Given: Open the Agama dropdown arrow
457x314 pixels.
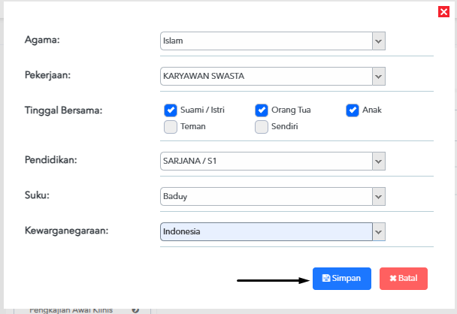Looking at the screenshot, I should click(x=379, y=41).
